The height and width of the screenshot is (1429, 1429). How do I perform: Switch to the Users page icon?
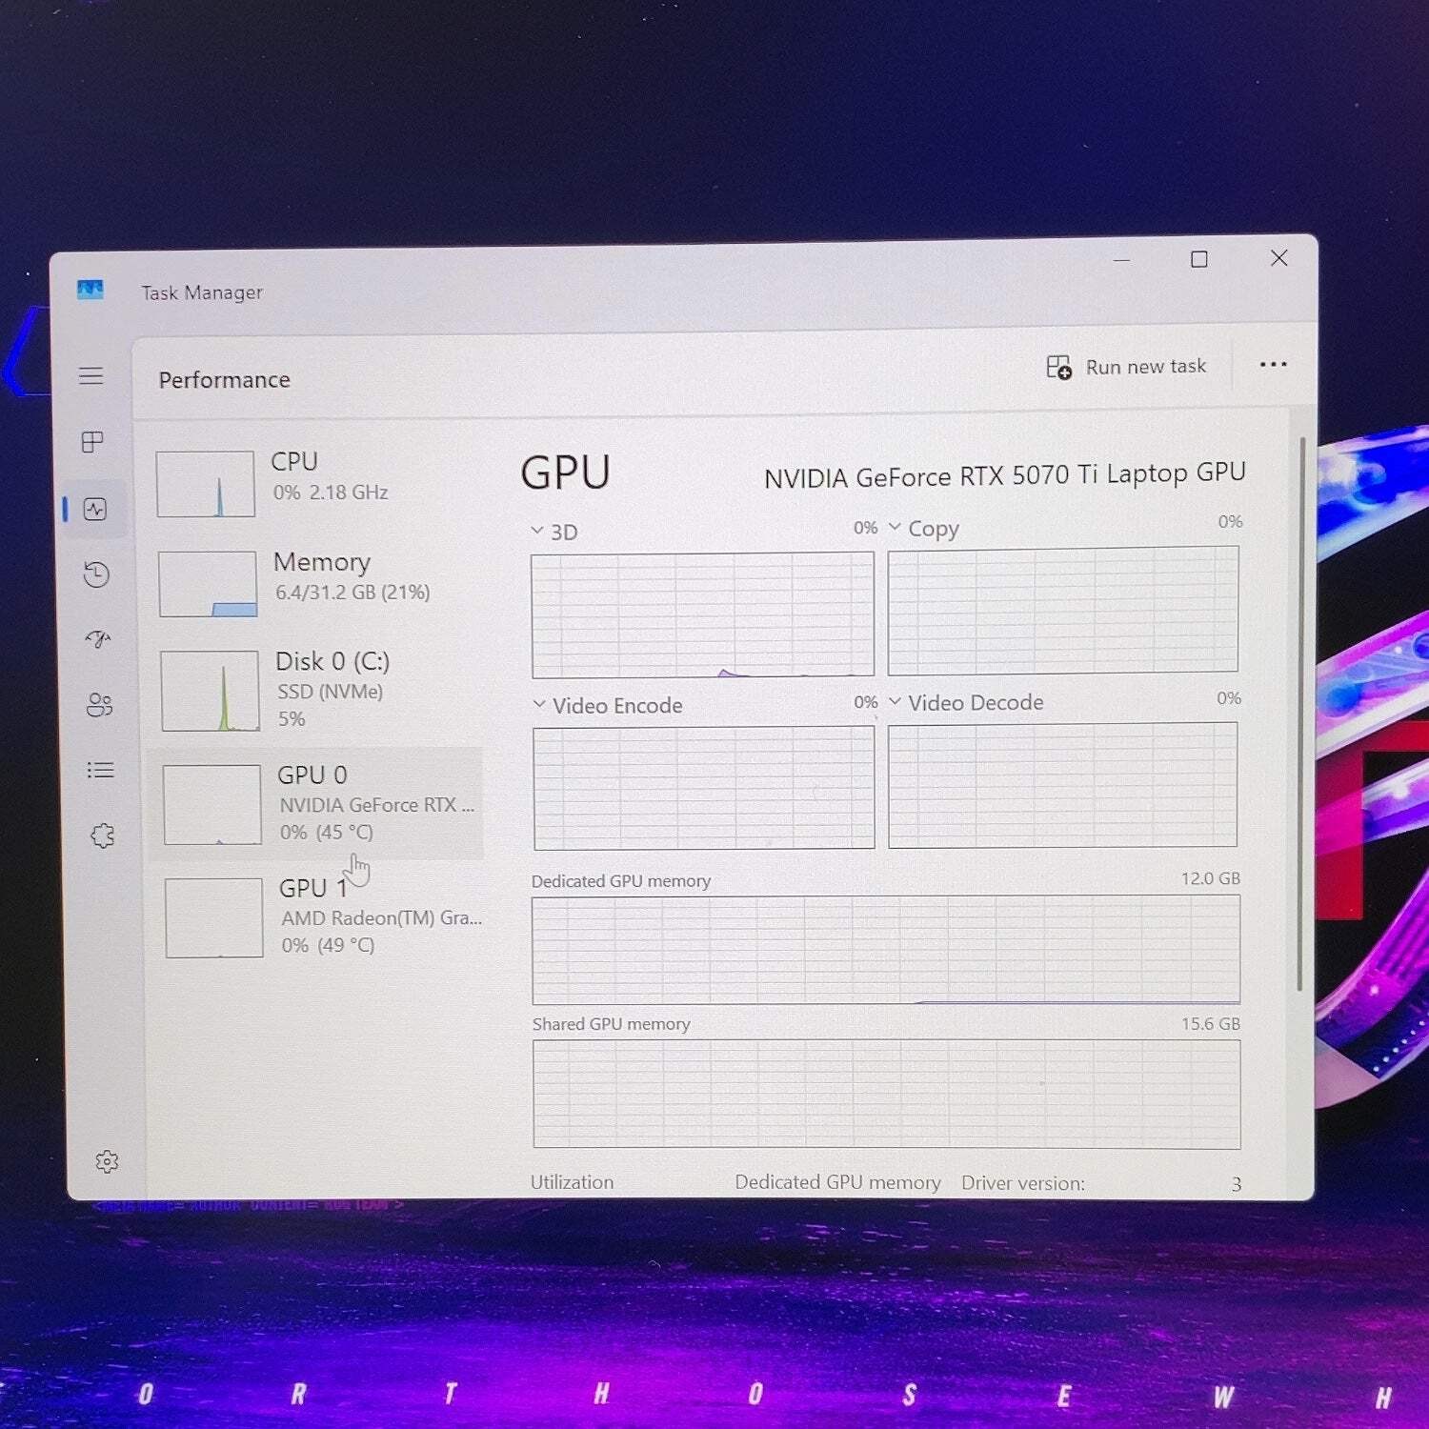99,705
